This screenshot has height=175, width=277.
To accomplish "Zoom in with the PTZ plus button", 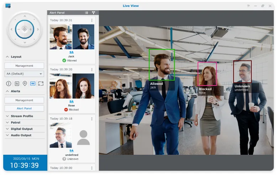I will [x=31, y=29].
